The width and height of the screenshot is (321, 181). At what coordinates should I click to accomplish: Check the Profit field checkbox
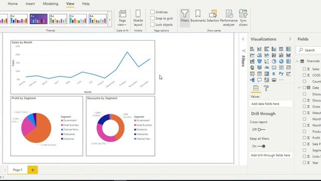(304, 137)
